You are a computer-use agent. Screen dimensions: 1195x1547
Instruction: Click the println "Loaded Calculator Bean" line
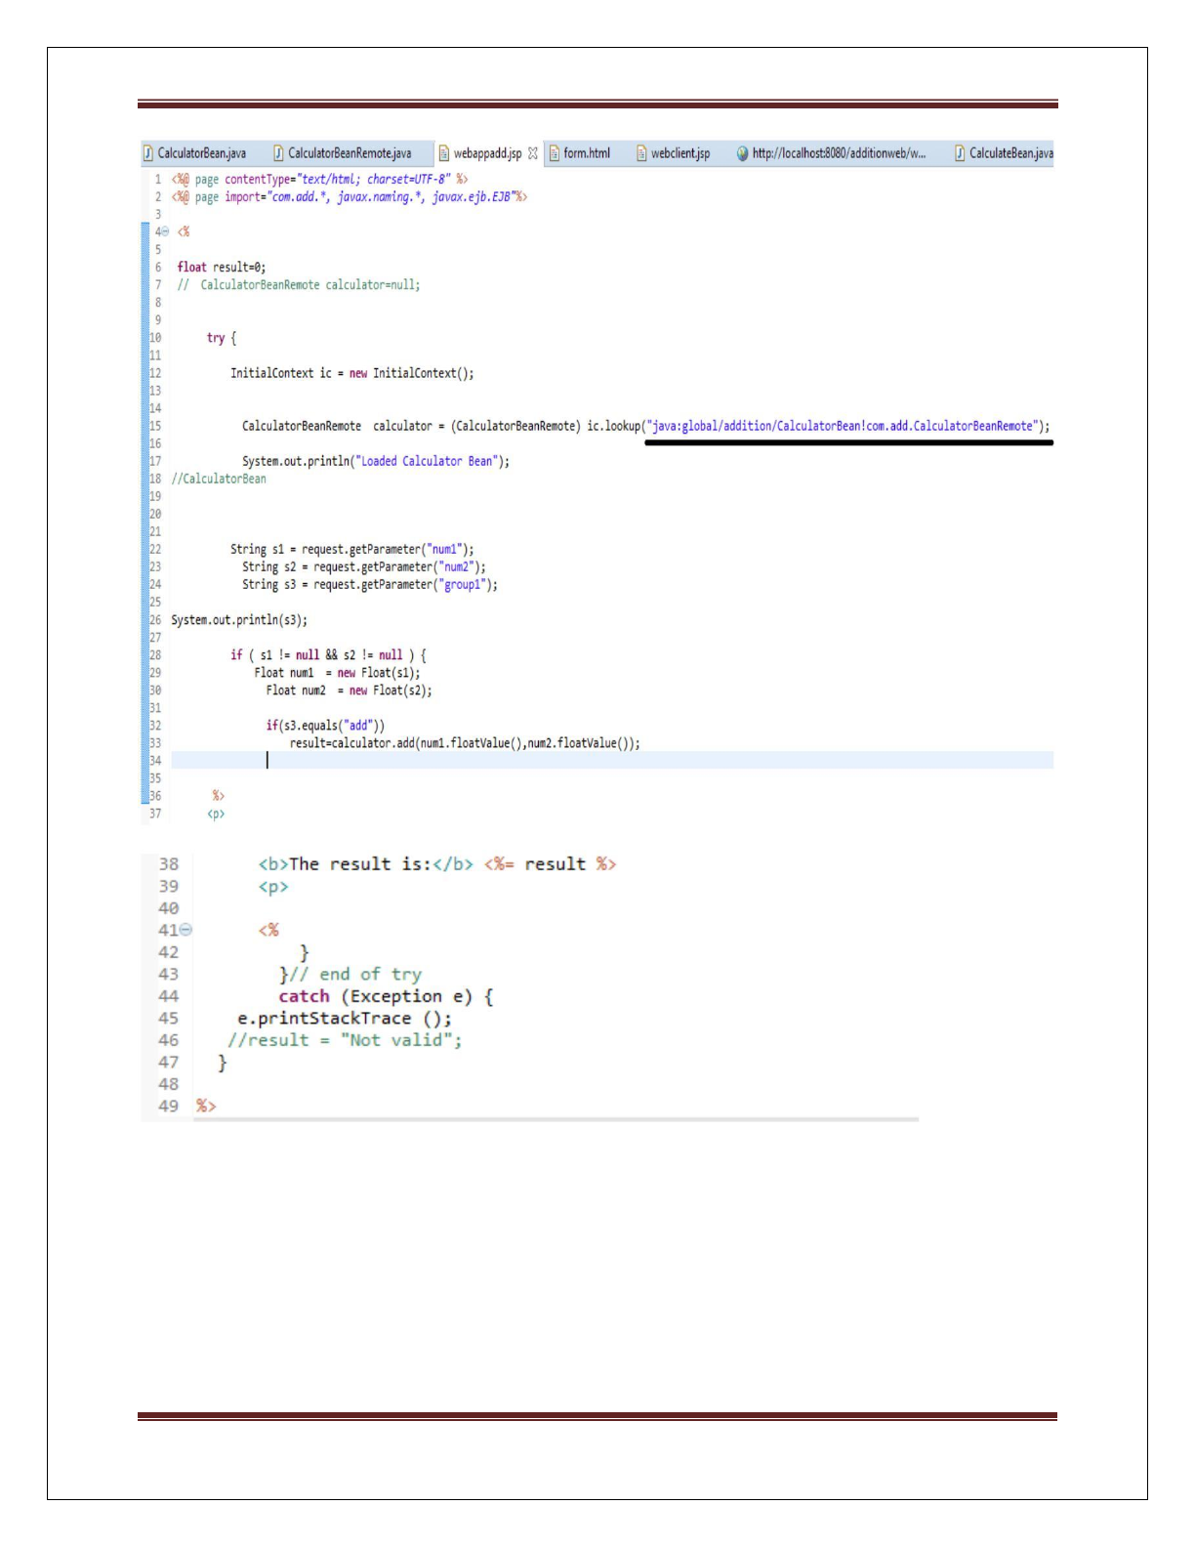tap(376, 461)
